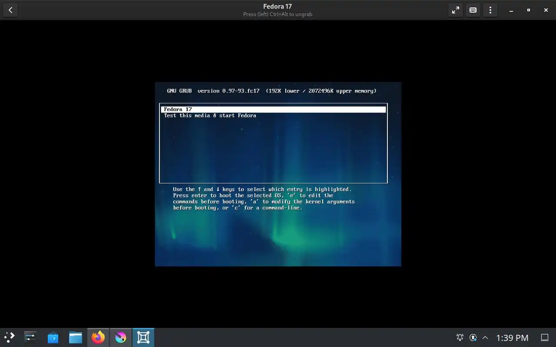Click the 'Fedora 17' window title
The height and width of the screenshot is (347, 556).
[278, 7]
